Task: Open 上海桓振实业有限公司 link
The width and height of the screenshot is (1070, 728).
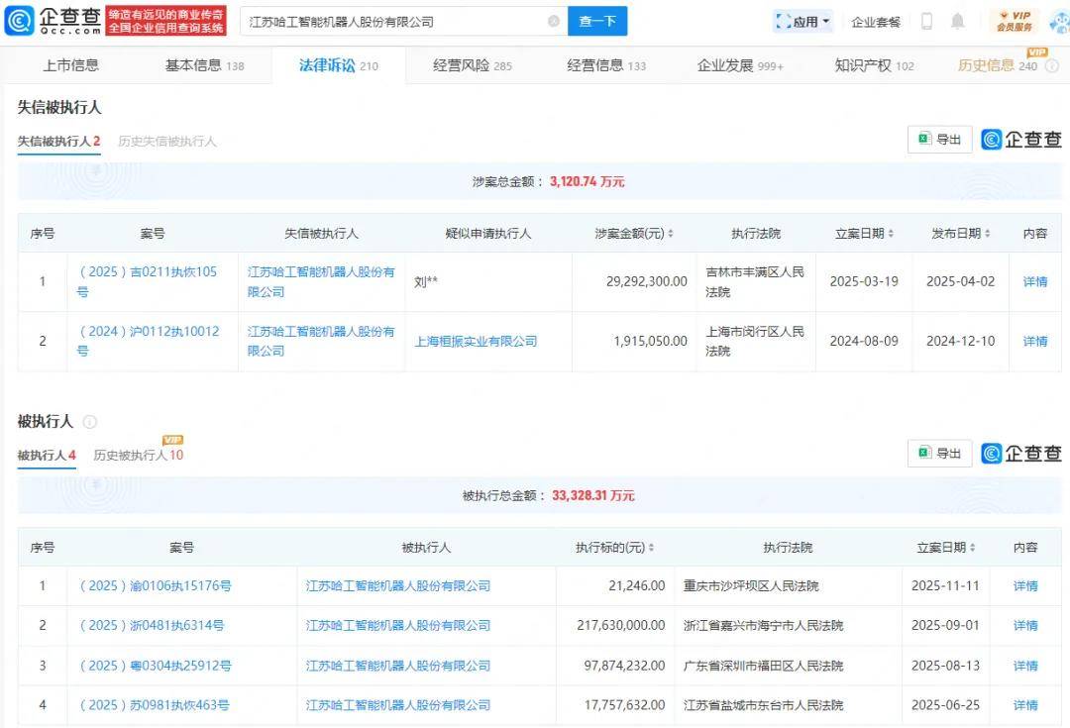Action: tap(476, 342)
